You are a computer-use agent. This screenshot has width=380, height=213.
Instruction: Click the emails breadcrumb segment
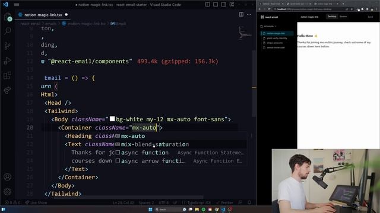pos(50,24)
